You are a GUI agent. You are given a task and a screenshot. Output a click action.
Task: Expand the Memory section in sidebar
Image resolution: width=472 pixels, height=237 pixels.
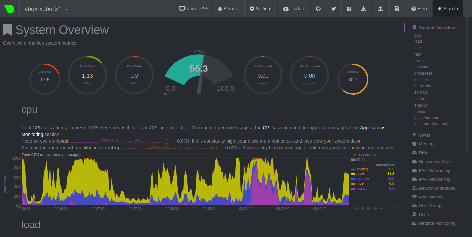426,144
